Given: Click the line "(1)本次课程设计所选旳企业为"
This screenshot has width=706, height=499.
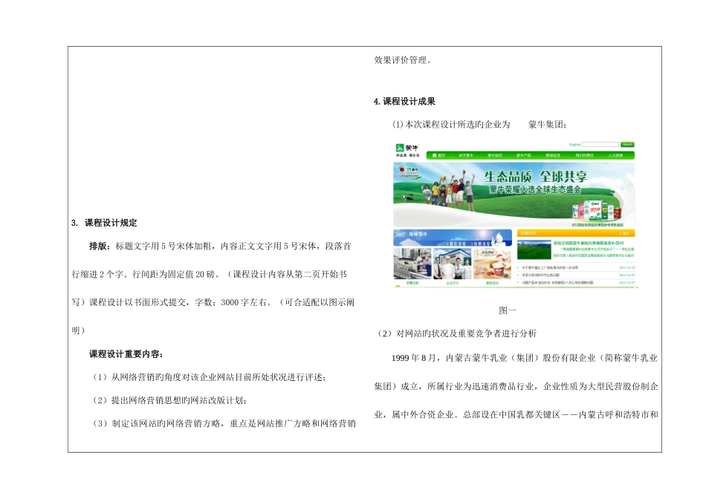Looking at the screenshot, I should [450, 125].
